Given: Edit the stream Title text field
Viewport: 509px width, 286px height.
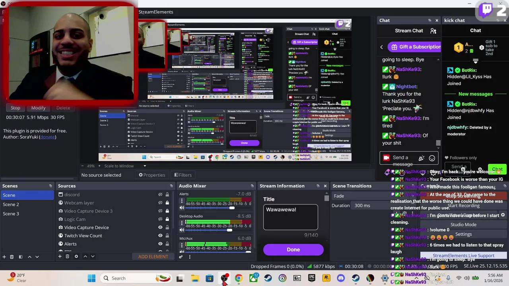Looking at the screenshot, I should pos(290,217).
